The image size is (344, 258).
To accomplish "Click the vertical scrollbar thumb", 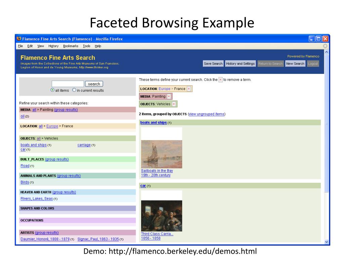I will pyautogui.click(x=327, y=124).
